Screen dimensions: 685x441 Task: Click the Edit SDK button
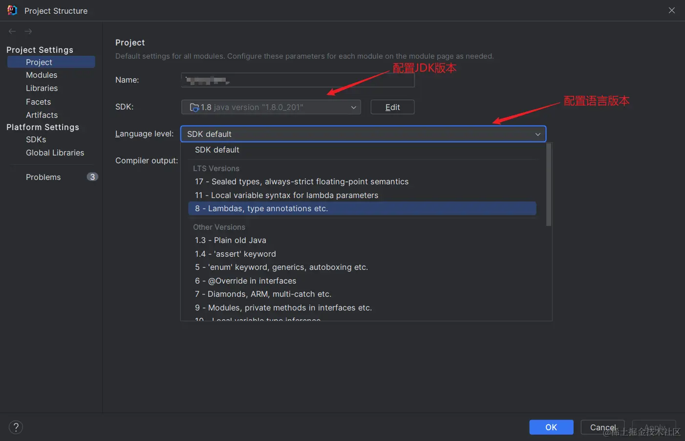point(392,107)
